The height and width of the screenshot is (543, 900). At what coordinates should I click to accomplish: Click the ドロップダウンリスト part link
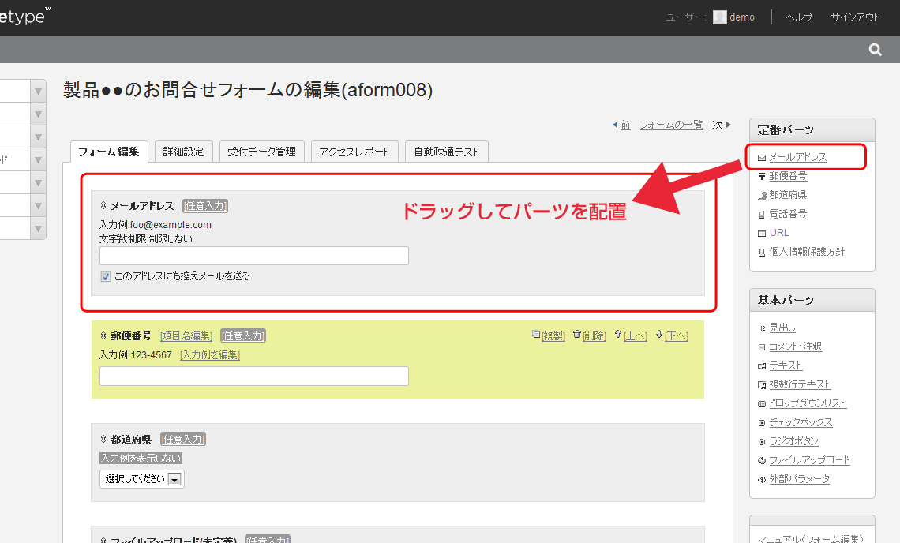[806, 403]
